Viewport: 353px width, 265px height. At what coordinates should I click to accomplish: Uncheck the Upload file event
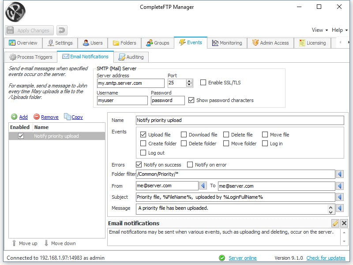point(143,135)
